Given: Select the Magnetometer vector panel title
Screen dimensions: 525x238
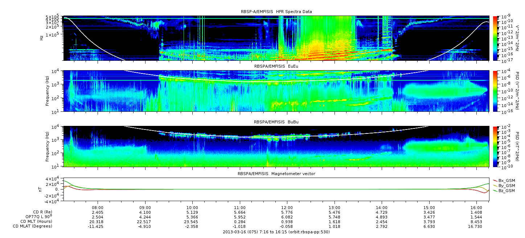Looking at the screenshot, I should click(x=276, y=174).
